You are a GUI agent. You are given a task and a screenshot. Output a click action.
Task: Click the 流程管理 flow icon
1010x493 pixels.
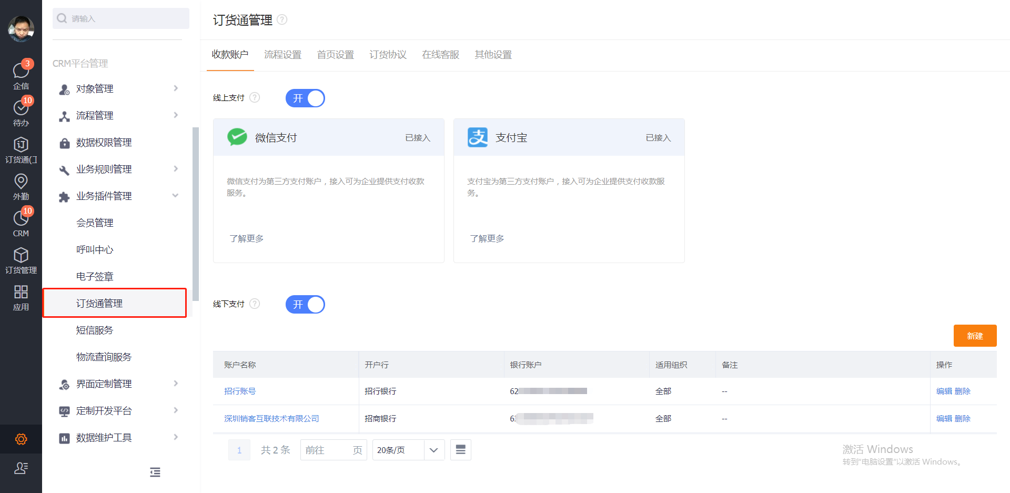pos(64,116)
